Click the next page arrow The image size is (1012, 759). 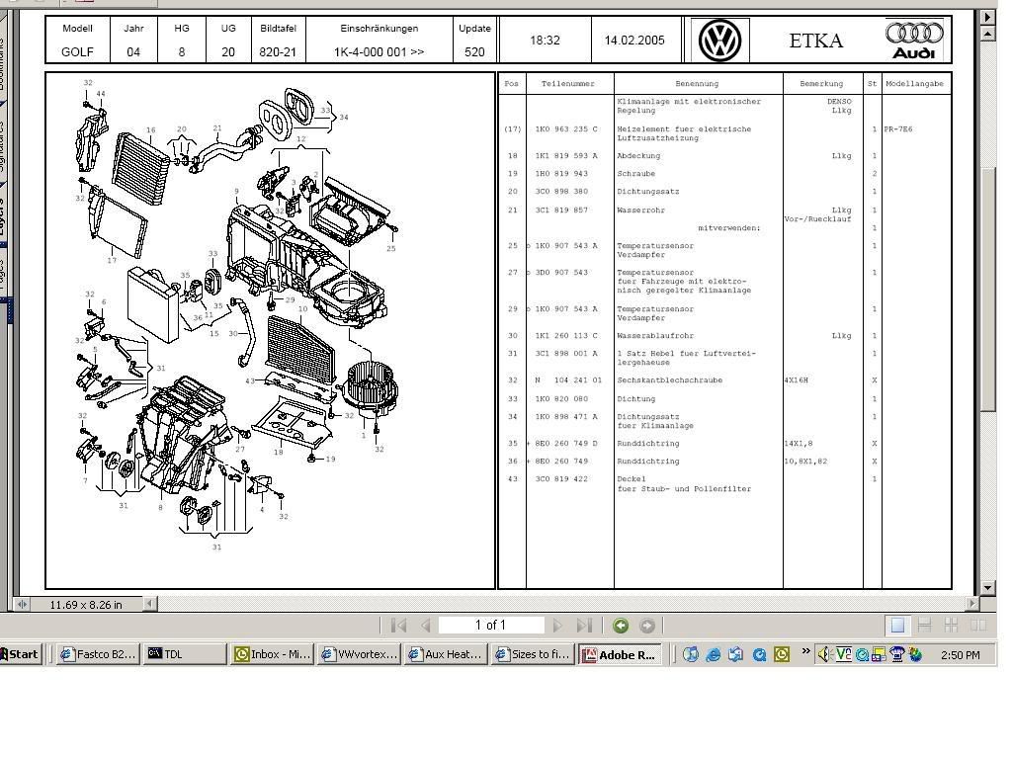[557, 626]
